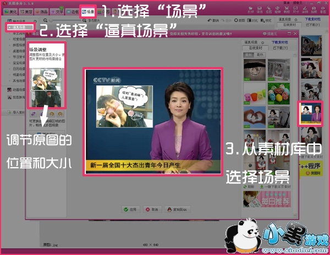Click the zoom-out magnifier icon

[45, 20]
